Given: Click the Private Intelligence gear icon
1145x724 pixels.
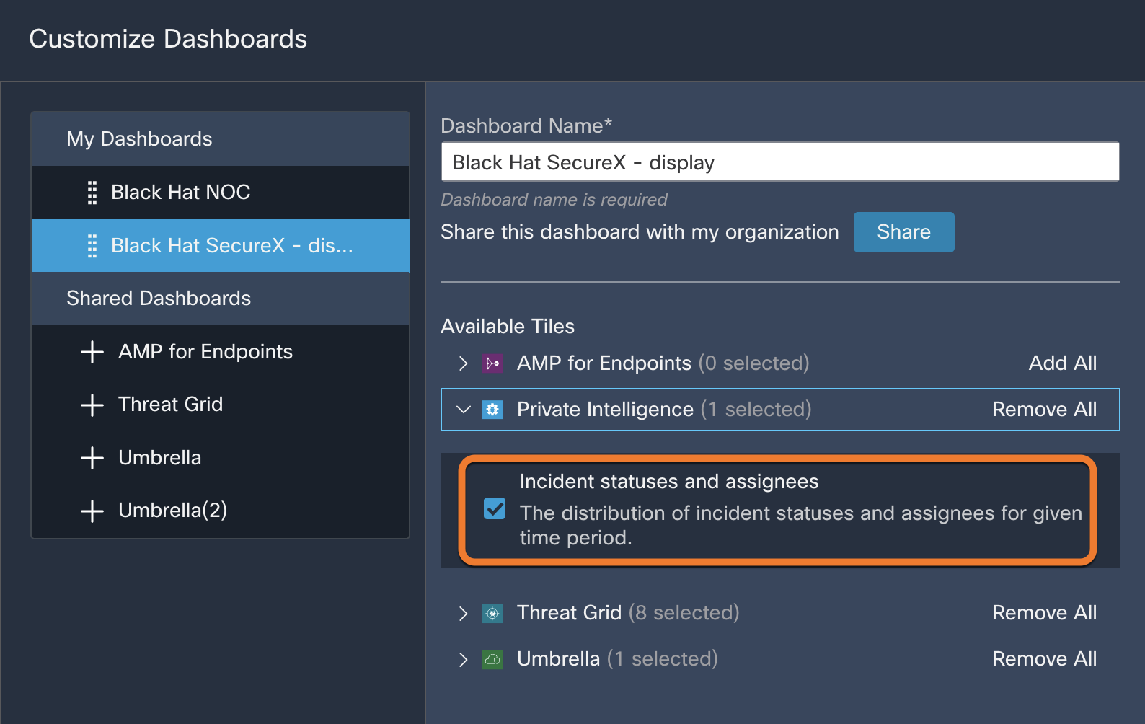Looking at the screenshot, I should coord(492,410).
